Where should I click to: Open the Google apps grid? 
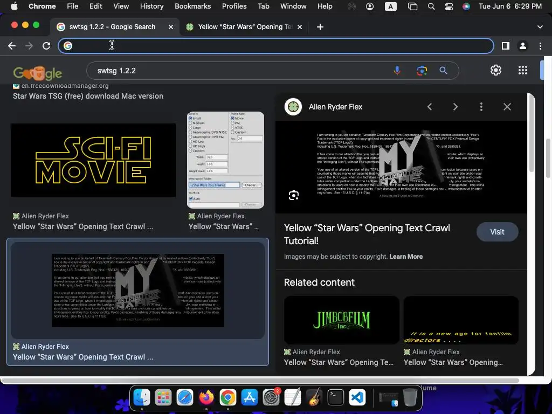(x=523, y=71)
